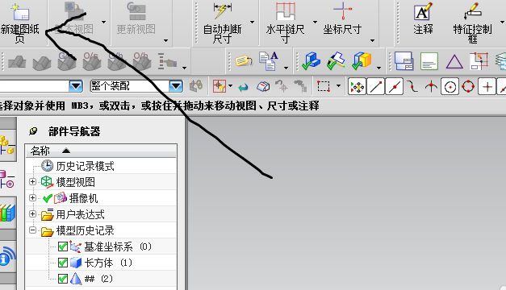Click the dashed rectangle selection icon
506x290 pixels.
[324, 86]
